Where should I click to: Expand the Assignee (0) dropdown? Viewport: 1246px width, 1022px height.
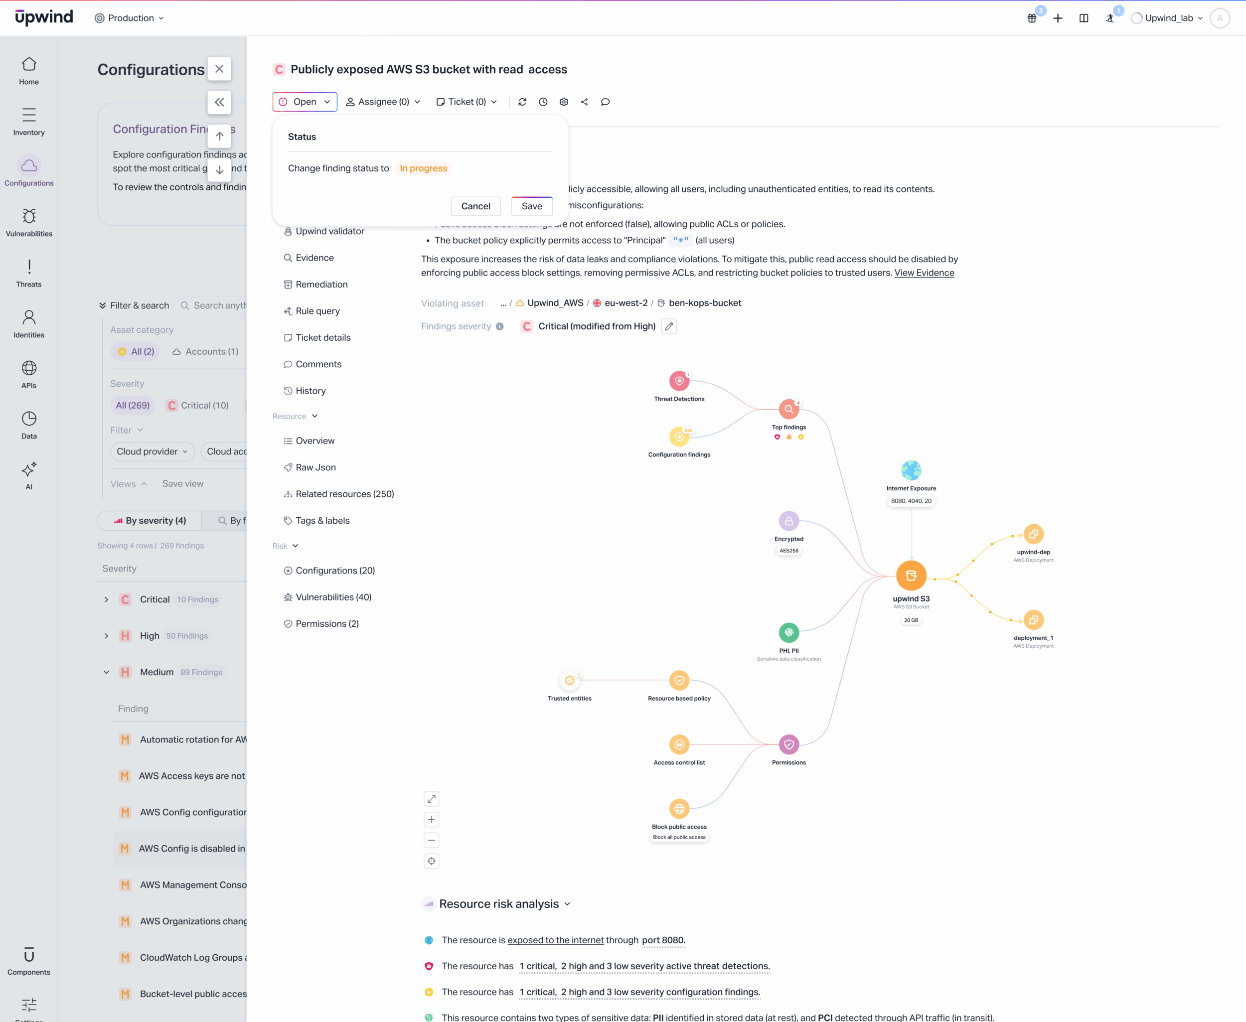pyautogui.click(x=383, y=102)
